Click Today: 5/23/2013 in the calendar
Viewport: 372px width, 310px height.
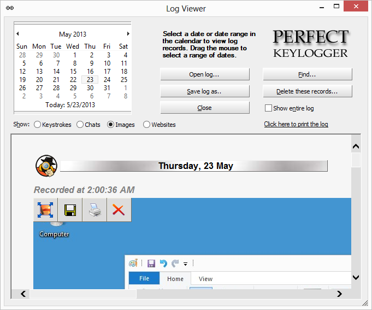tap(70, 105)
